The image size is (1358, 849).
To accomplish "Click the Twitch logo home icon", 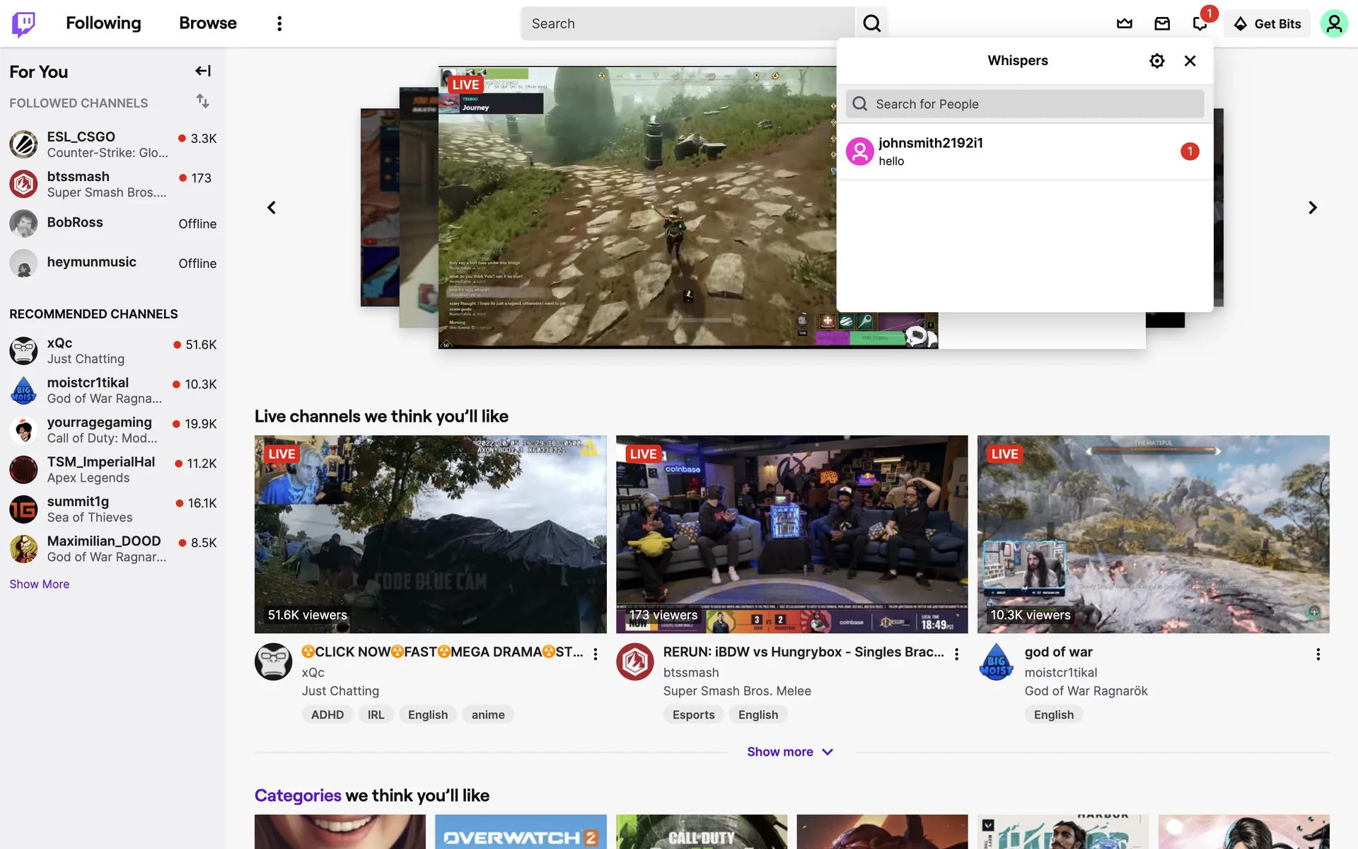I will (x=23, y=23).
